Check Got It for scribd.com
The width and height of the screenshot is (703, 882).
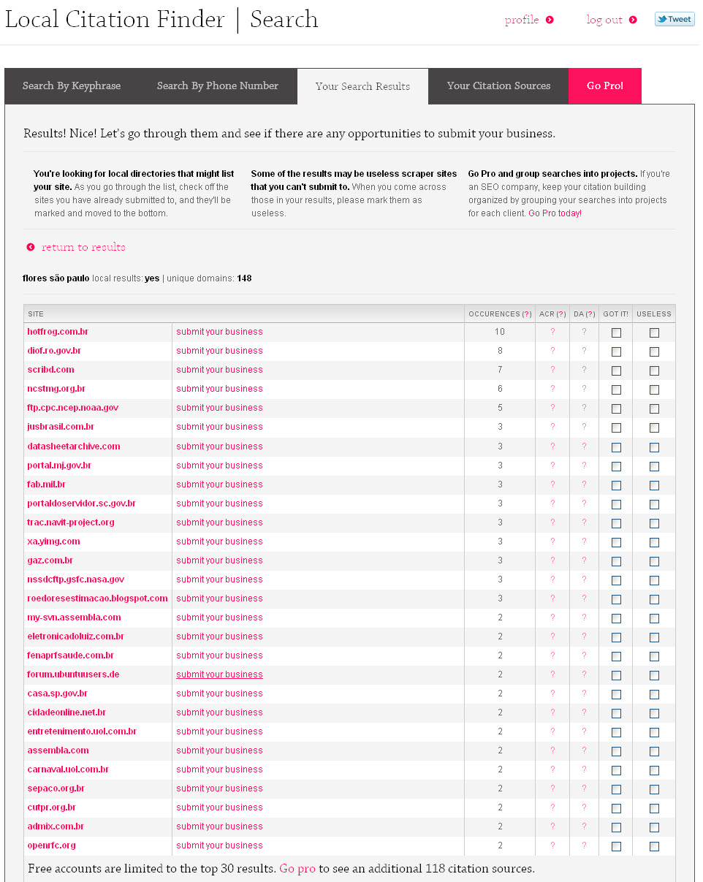616,370
